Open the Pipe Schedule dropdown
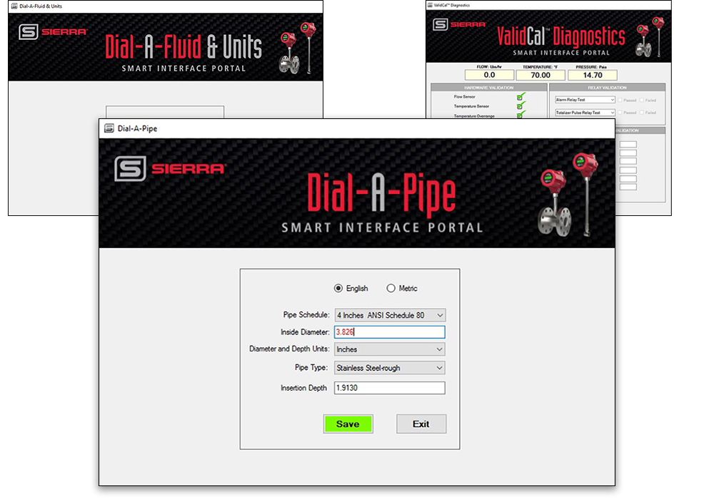 pos(390,315)
